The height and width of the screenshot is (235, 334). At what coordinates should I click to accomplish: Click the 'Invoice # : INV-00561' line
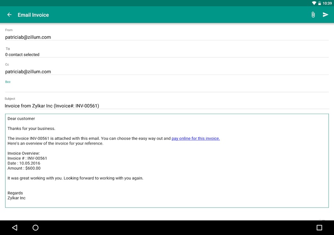(27, 158)
